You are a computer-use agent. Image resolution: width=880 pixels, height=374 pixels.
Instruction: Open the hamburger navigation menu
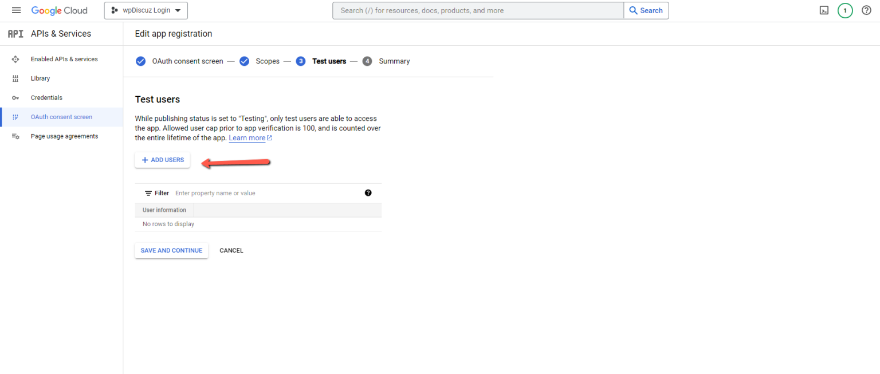(x=16, y=10)
